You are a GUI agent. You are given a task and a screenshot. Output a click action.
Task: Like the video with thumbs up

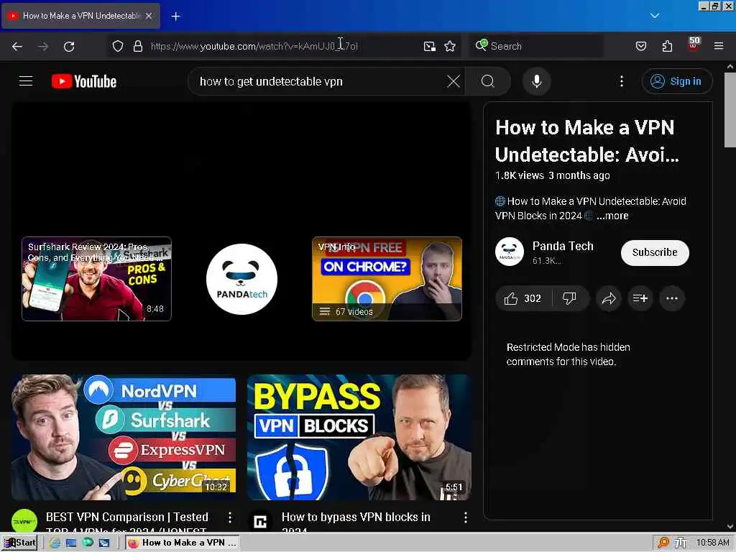tap(511, 298)
